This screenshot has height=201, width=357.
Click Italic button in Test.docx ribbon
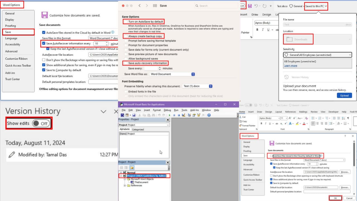point(263,30)
